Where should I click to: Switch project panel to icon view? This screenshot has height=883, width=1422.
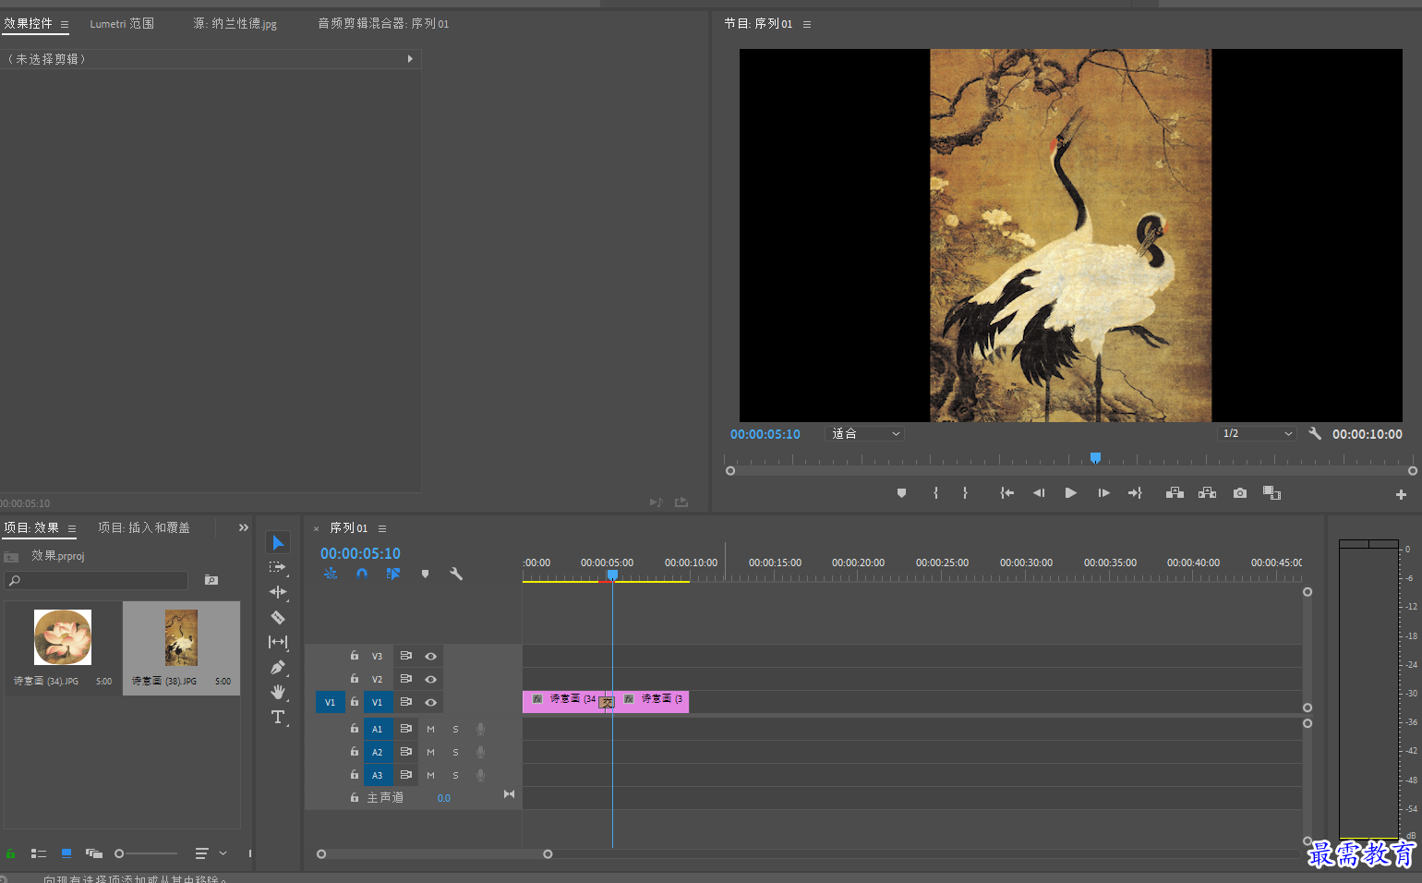(x=66, y=853)
